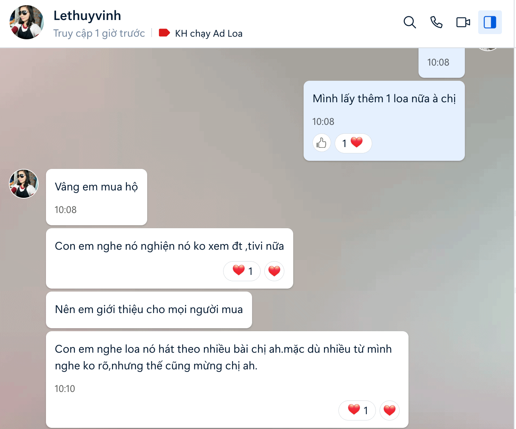Click the red 'KH chạy Ad Loa' tag icon
The height and width of the screenshot is (429, 516).
coord(164,33)
